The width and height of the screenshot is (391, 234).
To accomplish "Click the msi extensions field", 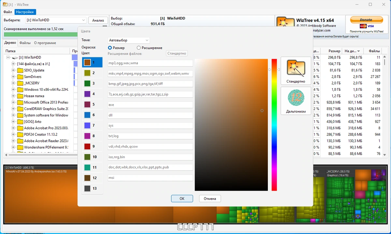I will [151, 178].
